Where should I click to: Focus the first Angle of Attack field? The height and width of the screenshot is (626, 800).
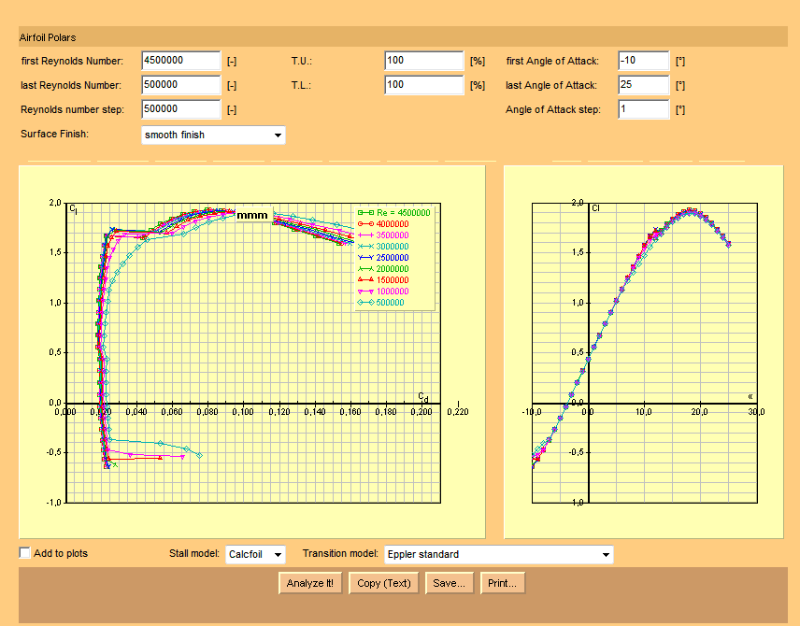click(643, 61)
